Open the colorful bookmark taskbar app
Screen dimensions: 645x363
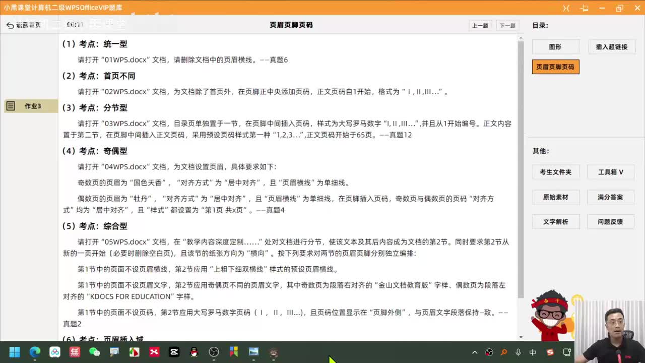pyautogui.click(x=234, y=352)
